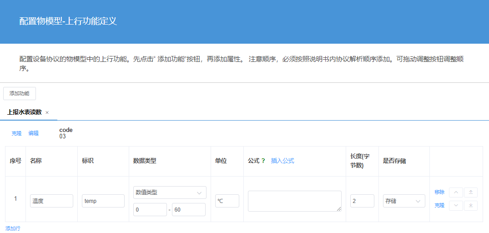
Task: Remove the row using 移除
Action: point(439,192)
